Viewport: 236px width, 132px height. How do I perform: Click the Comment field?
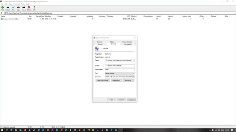[119, 77]
